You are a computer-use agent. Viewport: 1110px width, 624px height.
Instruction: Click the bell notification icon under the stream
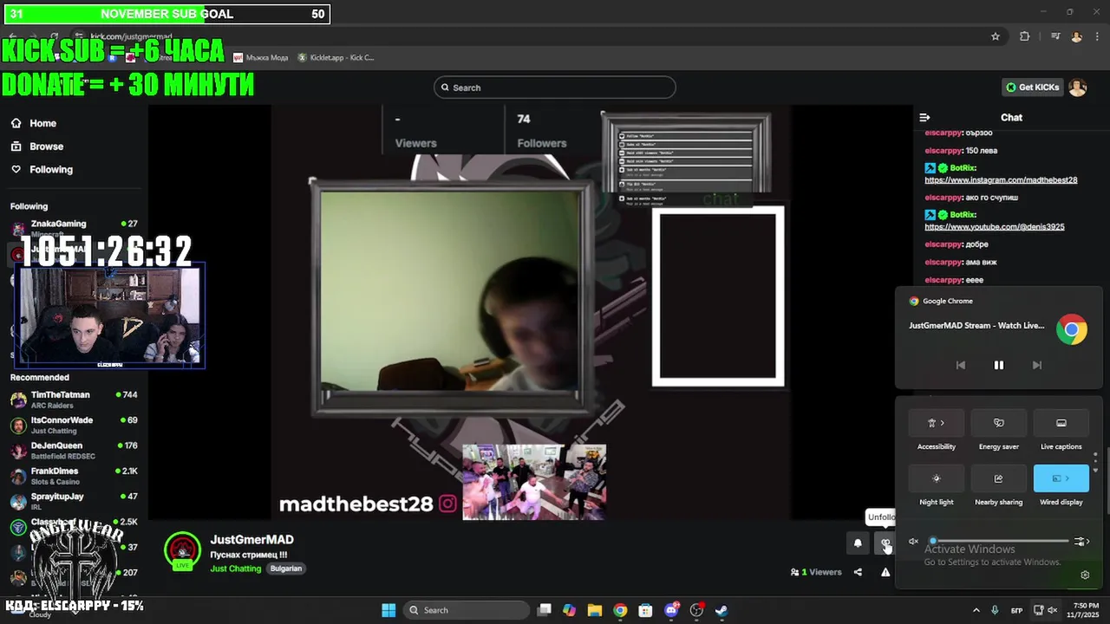point(858,543)
